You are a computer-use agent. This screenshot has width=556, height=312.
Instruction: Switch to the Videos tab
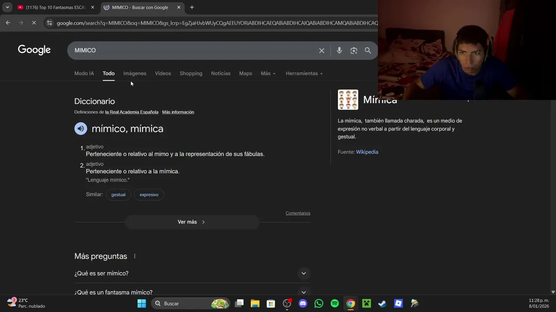(163, 74)
